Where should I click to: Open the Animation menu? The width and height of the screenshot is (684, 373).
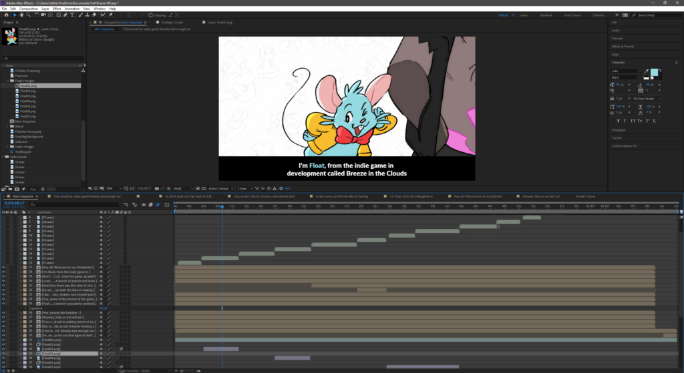pos(72,9)
